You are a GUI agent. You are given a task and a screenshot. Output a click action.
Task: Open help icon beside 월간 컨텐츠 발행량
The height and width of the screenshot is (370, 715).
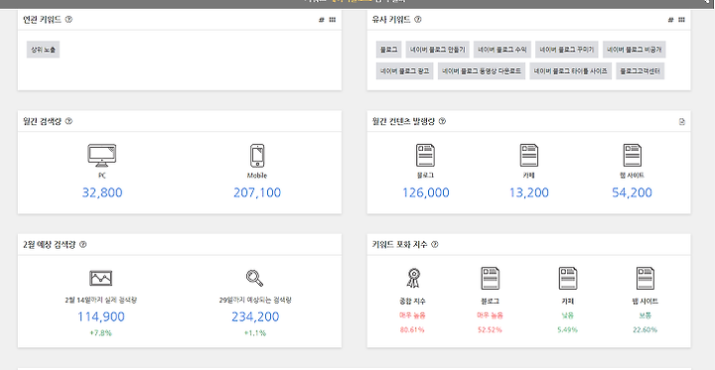(x=442, y=121)
